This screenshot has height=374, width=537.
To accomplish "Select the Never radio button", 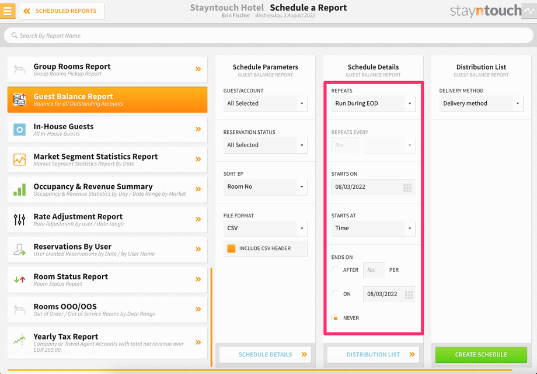I will (x=335, y=318).
